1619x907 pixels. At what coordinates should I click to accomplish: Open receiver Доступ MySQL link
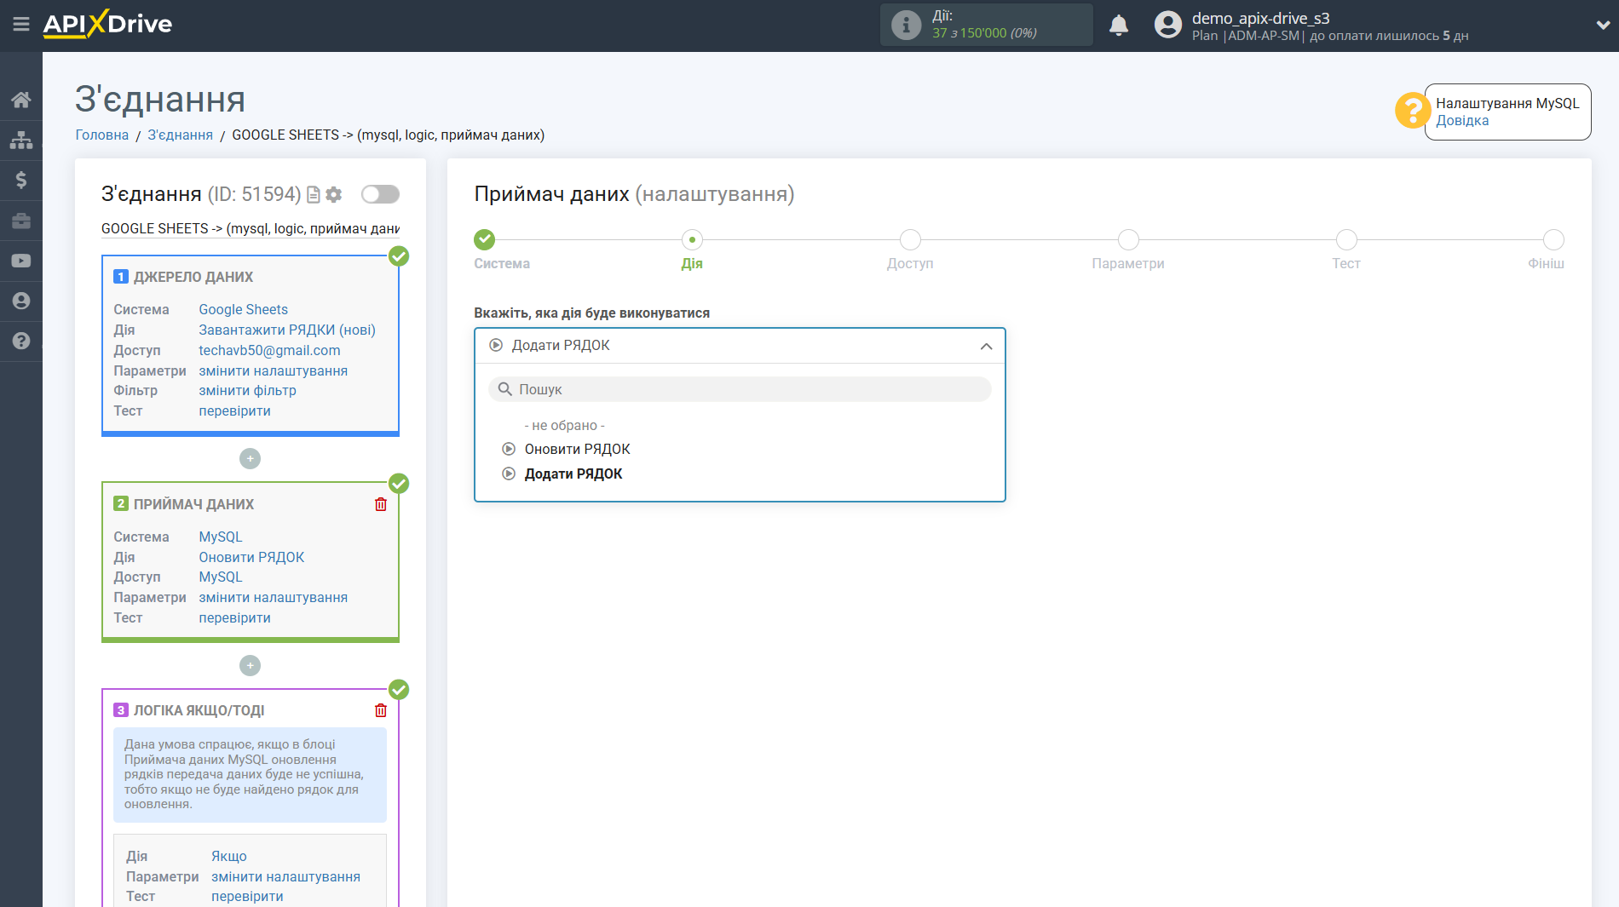(x=221, y=577)
